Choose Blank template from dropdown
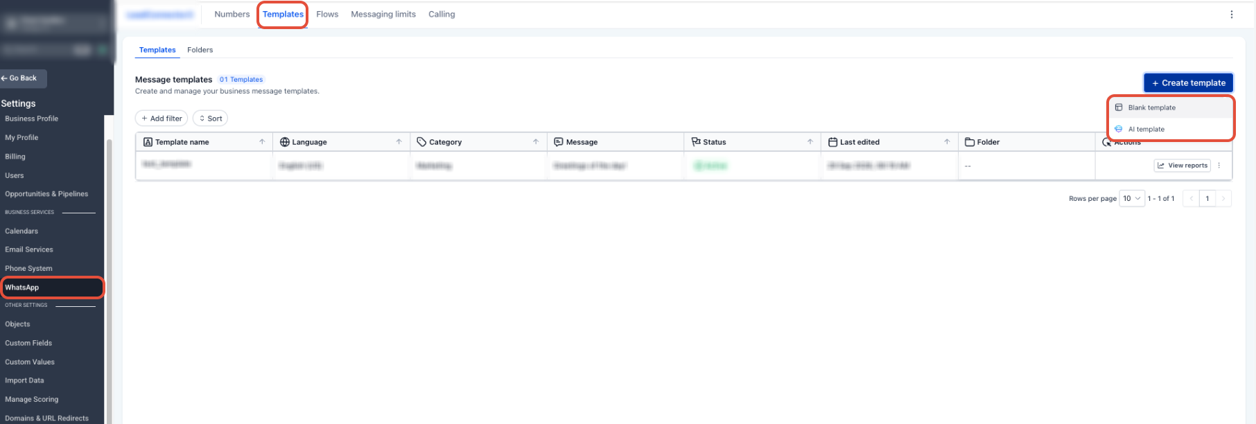 1171,107
